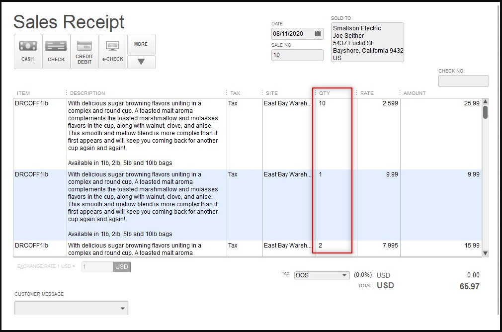502x332 pixels.
Task: Click the line items scrollbar thumb
Action: [486, 112]
